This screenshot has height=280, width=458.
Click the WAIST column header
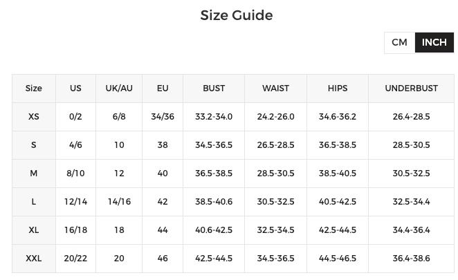tap(275, 88)
